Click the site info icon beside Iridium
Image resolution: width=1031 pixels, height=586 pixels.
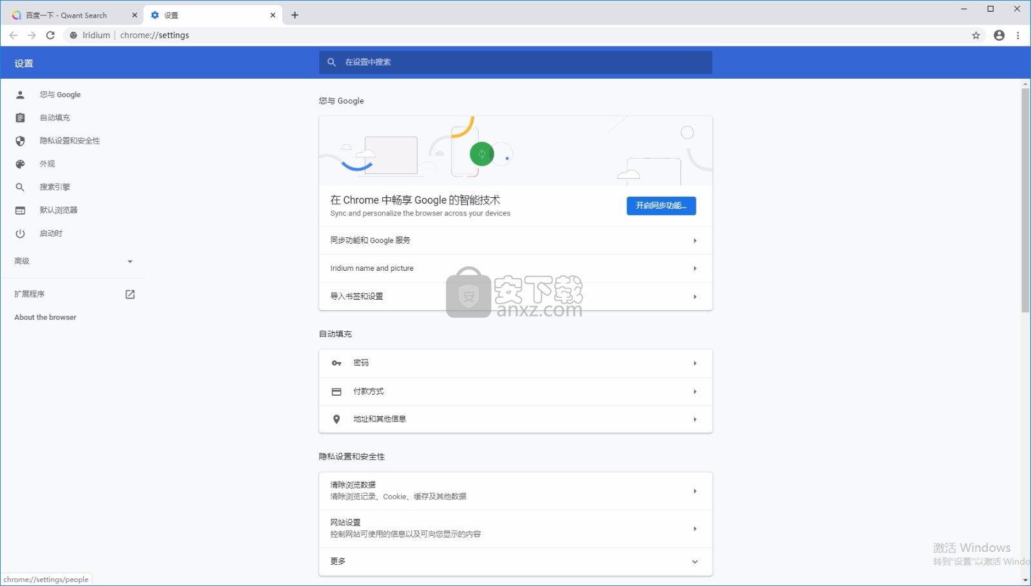click(73, 35)
